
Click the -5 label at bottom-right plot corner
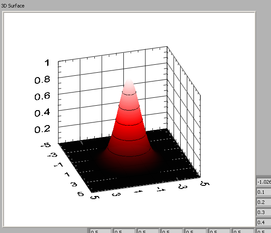pyautogui.click(x=203, y=183)
